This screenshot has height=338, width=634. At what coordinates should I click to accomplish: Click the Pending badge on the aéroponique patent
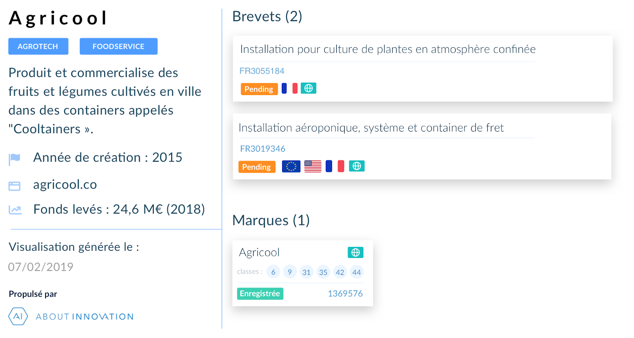[257, 167]
